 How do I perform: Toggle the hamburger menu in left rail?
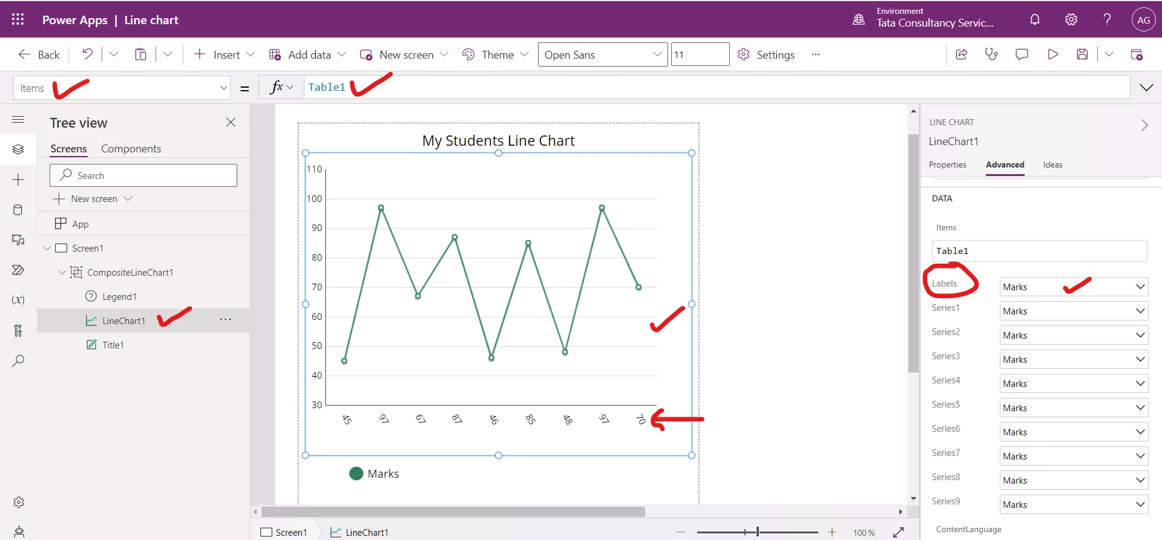click(18, 119)
